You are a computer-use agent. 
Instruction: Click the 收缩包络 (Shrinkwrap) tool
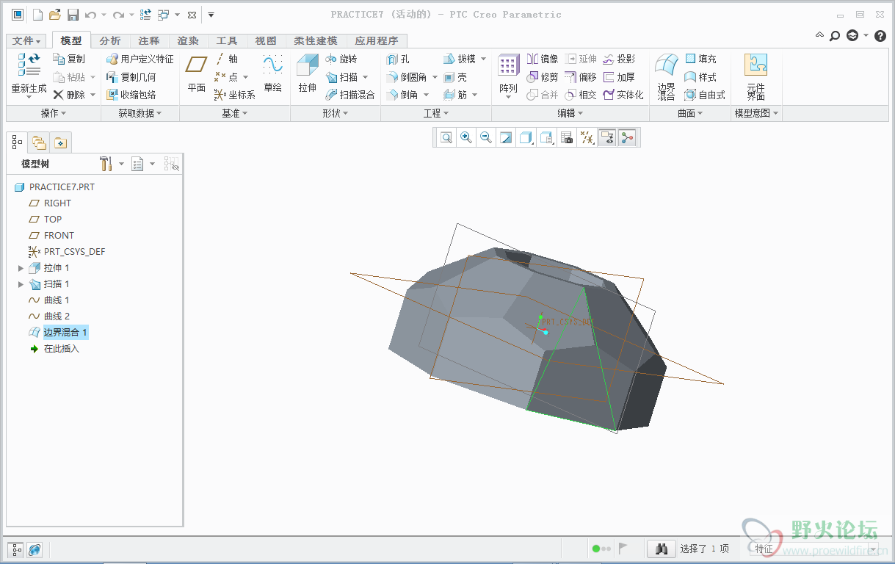point(131,95)
